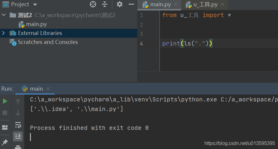Expand External Libraries node
Viewport: 278px width, 149px height.
click(3, 33)
